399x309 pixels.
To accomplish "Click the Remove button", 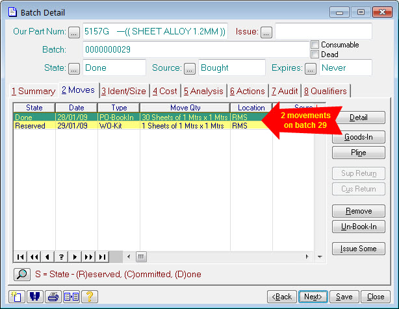I will 359,211.
